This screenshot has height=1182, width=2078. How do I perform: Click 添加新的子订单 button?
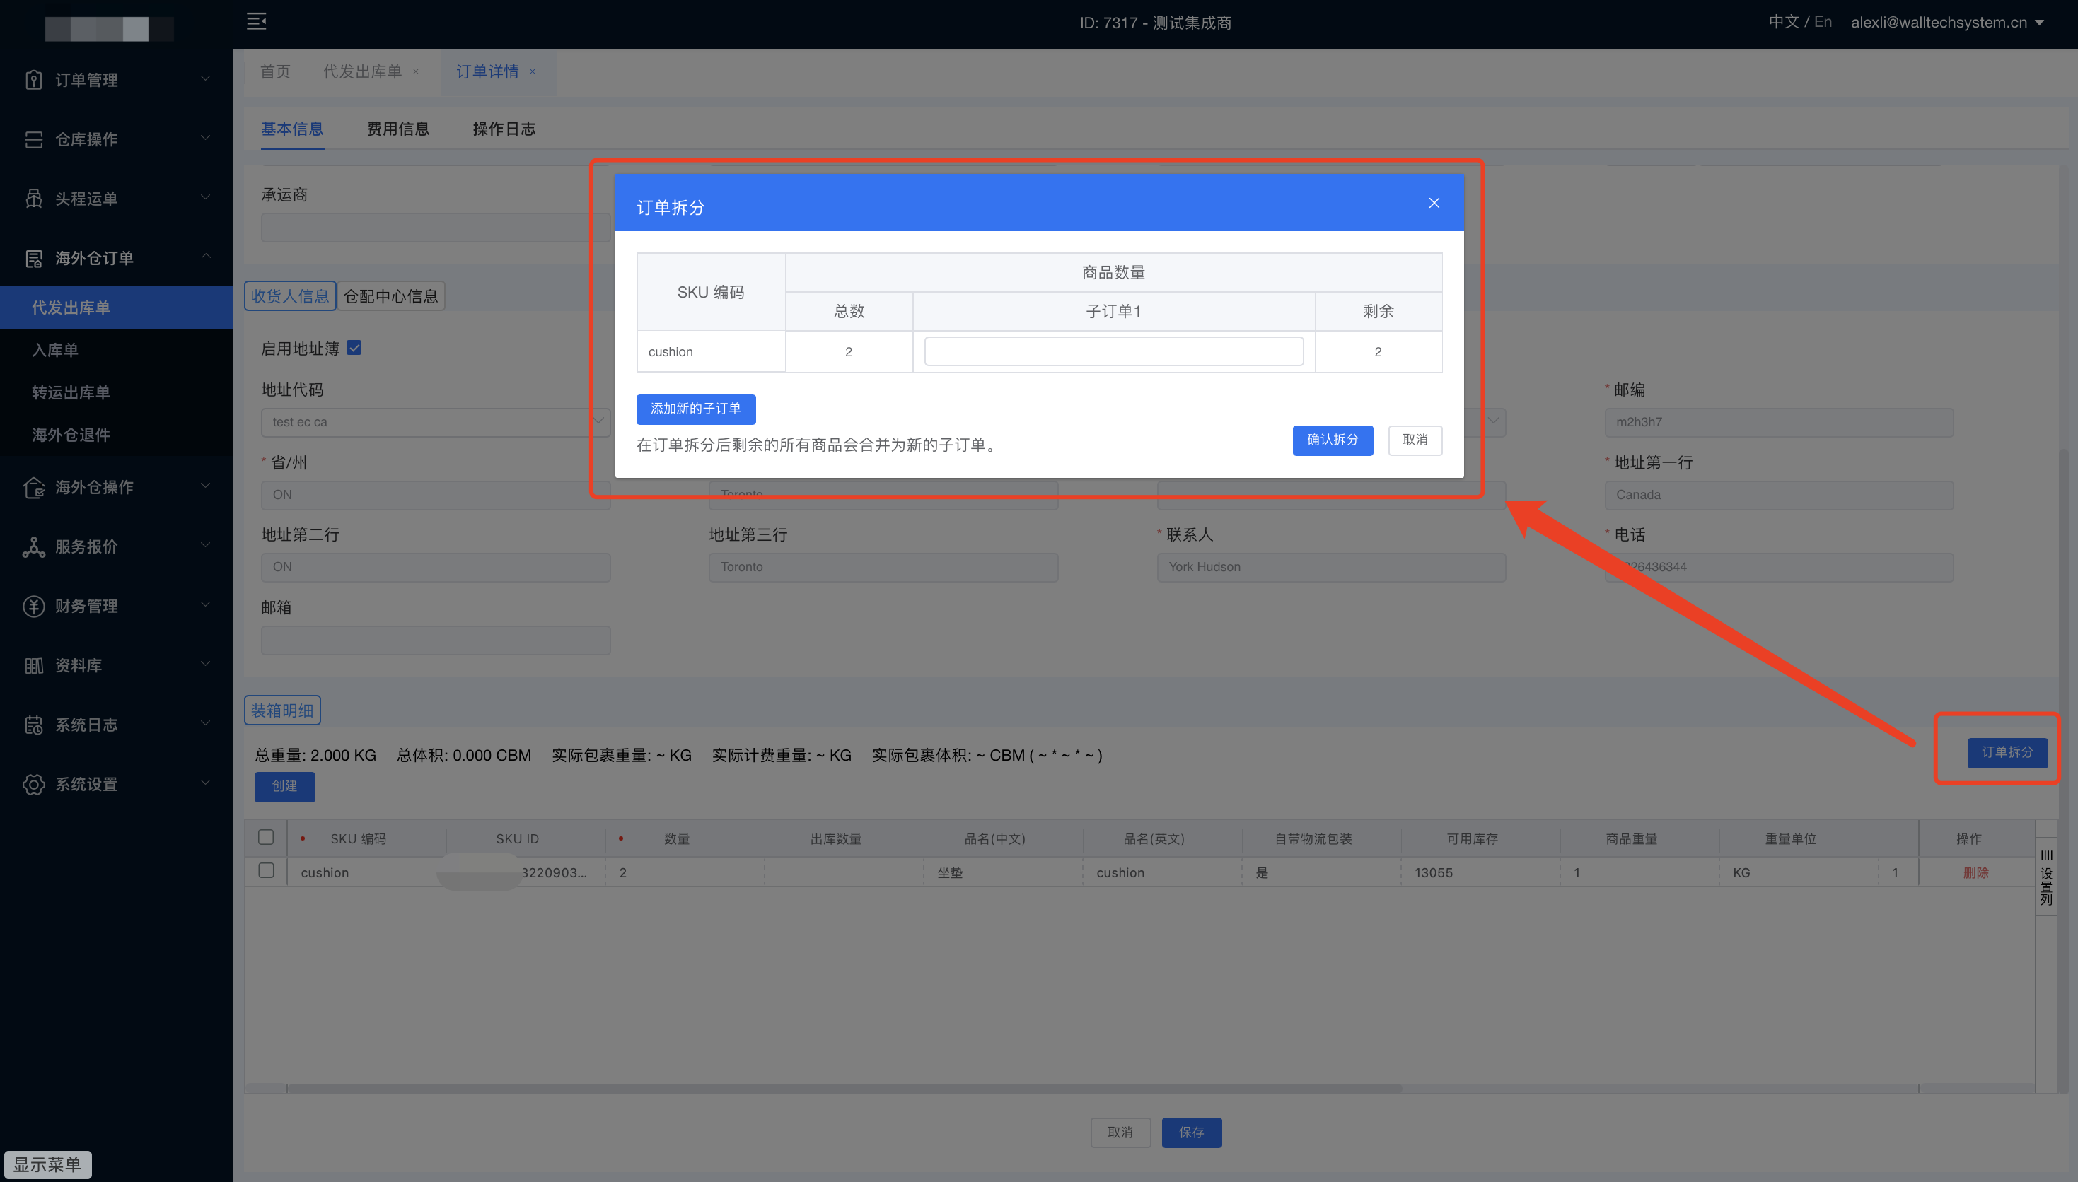(x=695, y=409)
